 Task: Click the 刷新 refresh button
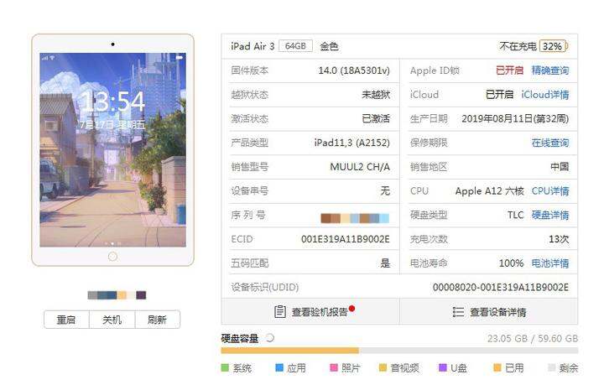(157, 320)
